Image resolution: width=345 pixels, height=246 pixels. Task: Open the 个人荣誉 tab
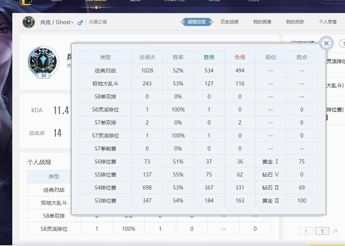(328, 22)
